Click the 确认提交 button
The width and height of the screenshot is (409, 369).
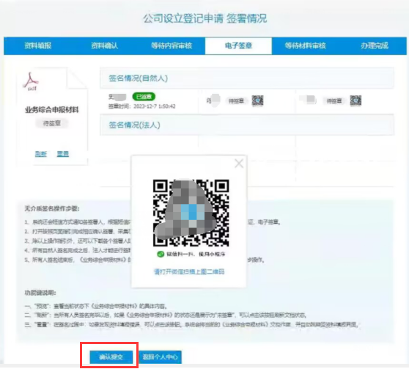111,357
